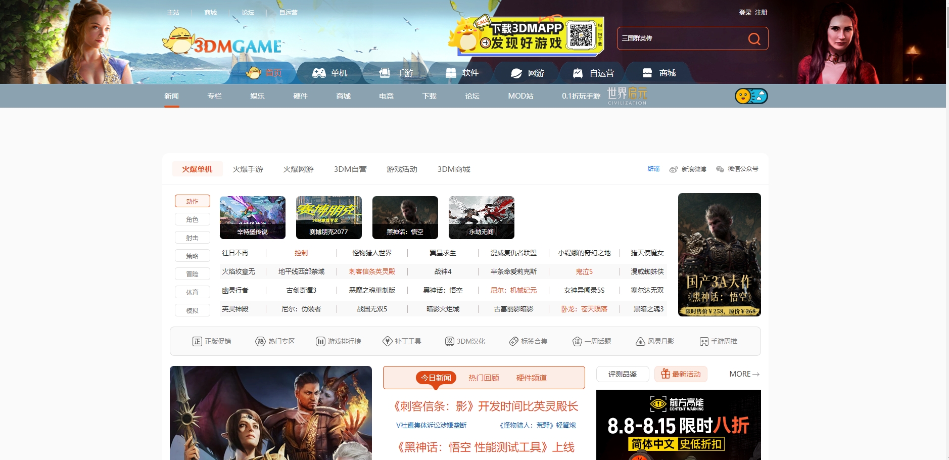
Task: Click the 补丁工具 icon
Action: [388, 341]
